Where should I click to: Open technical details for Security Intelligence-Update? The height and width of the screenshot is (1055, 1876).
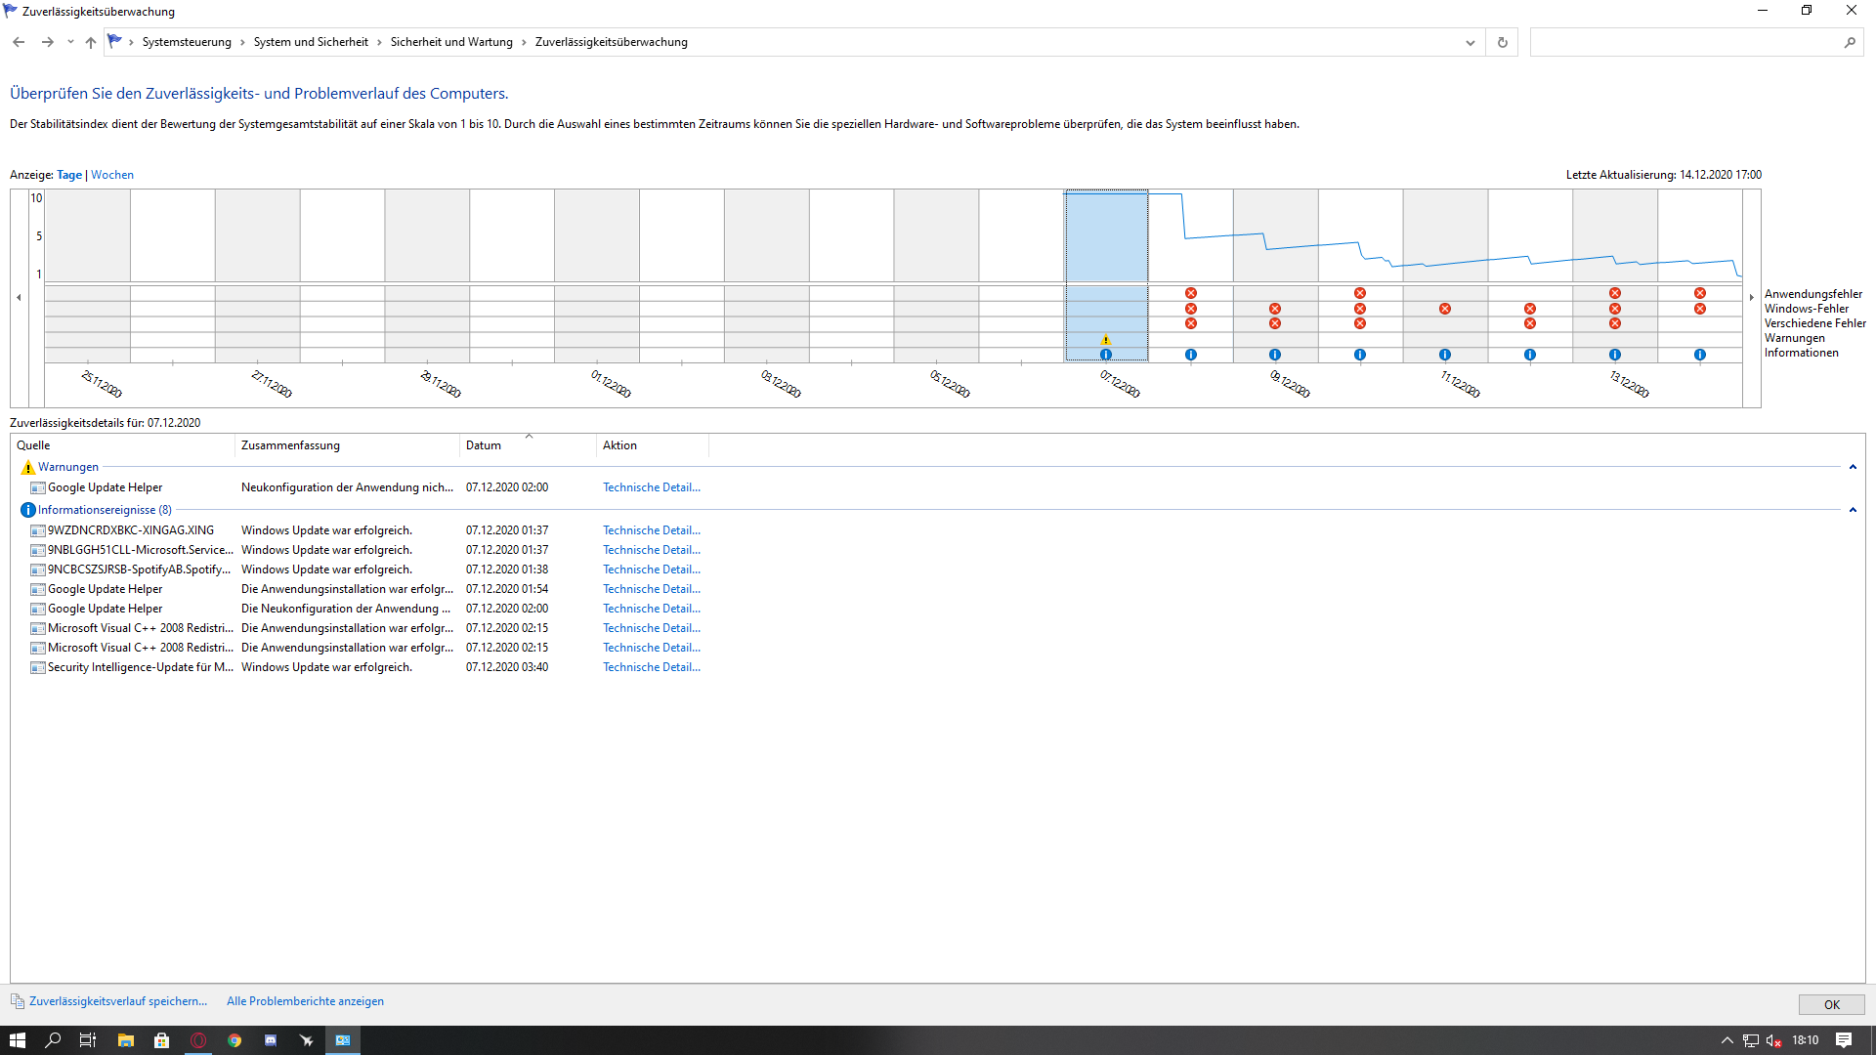(651, 667)
